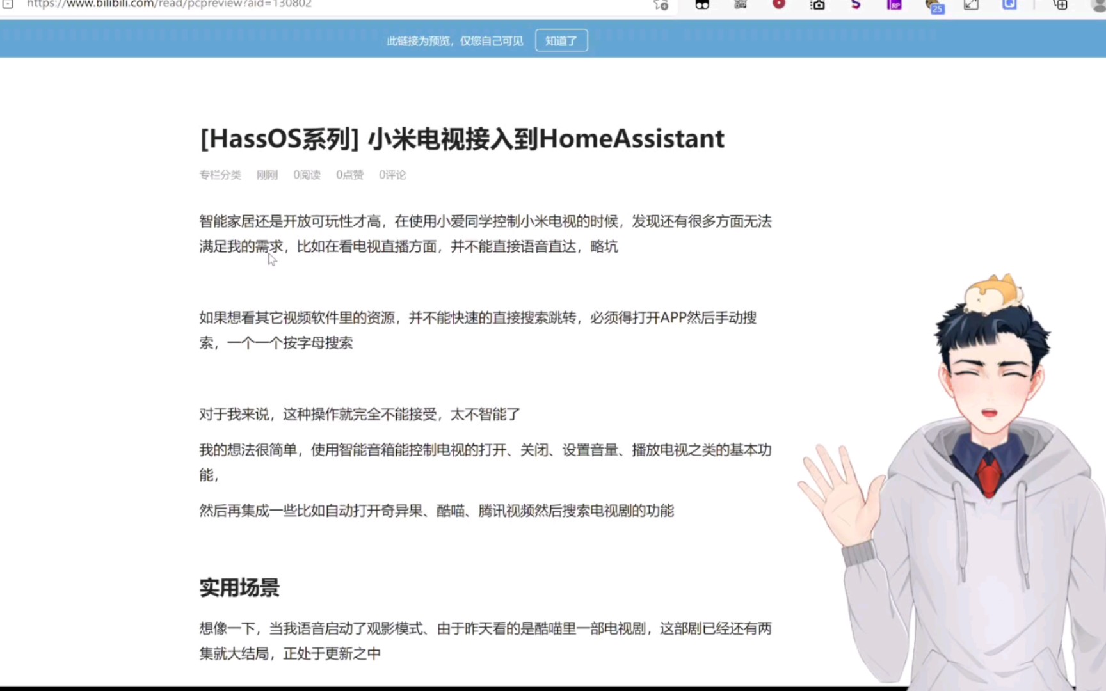Screen dimensions: 1106x691
Task: Click the 0评论 comment count
Action: (x=392, y=175)
